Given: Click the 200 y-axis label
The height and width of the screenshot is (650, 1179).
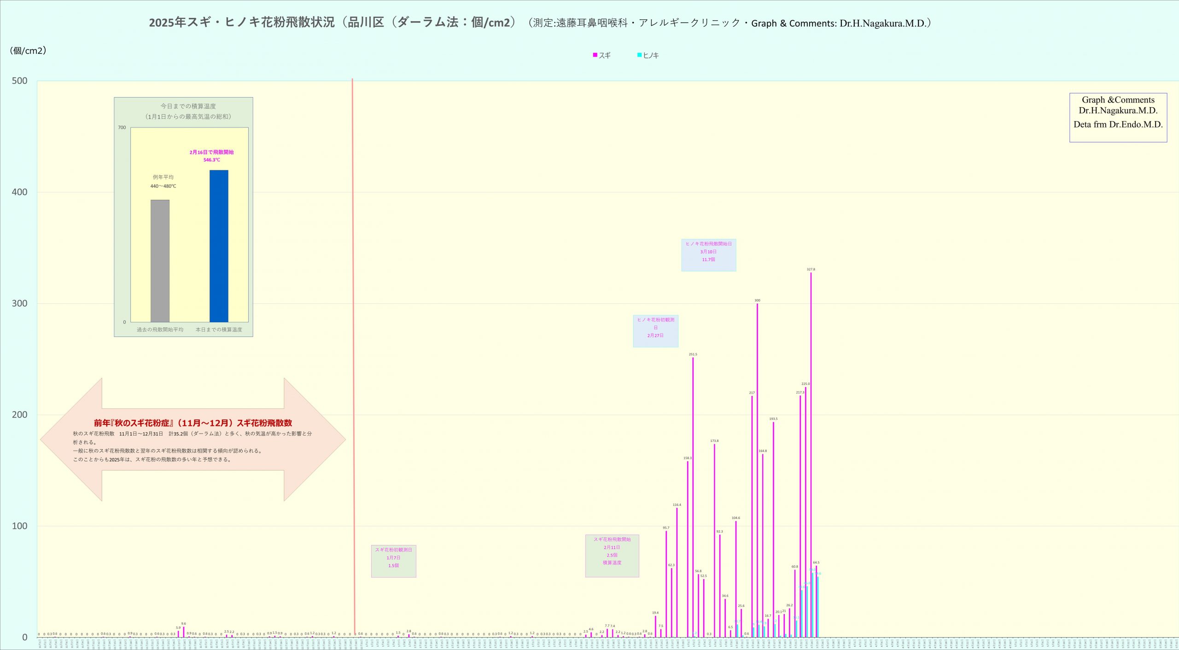Looking at the screenshot, I should (x=19, y=415).
